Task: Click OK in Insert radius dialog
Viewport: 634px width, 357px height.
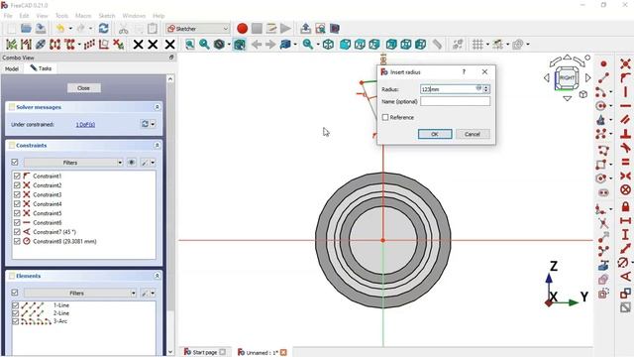Action: [435, 134]
